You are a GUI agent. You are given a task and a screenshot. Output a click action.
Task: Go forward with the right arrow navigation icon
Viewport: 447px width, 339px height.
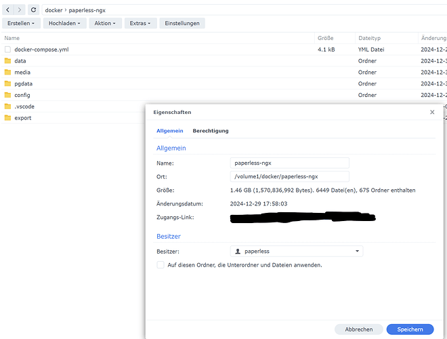click(20, 10)
